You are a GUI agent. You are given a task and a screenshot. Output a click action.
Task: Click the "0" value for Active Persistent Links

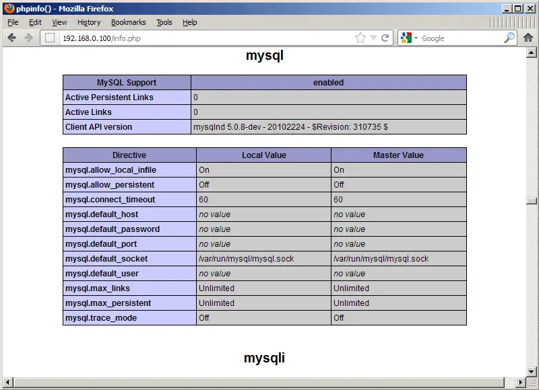195,97
